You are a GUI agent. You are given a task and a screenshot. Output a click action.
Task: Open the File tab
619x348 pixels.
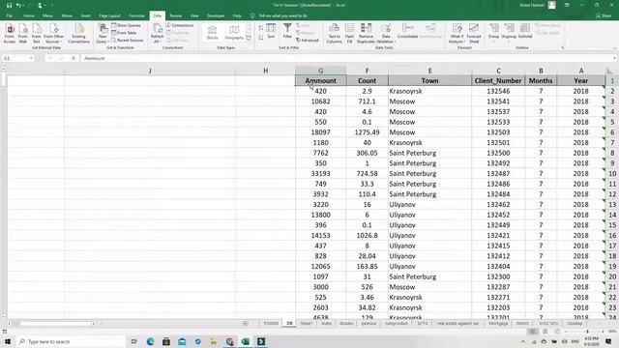(x=10, y=15)
